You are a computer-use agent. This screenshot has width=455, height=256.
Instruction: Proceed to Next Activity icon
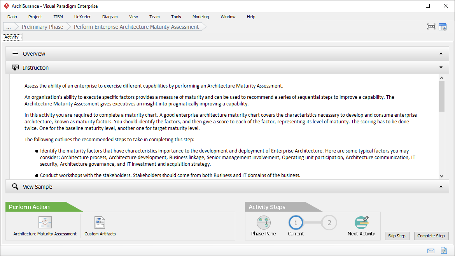361,222
